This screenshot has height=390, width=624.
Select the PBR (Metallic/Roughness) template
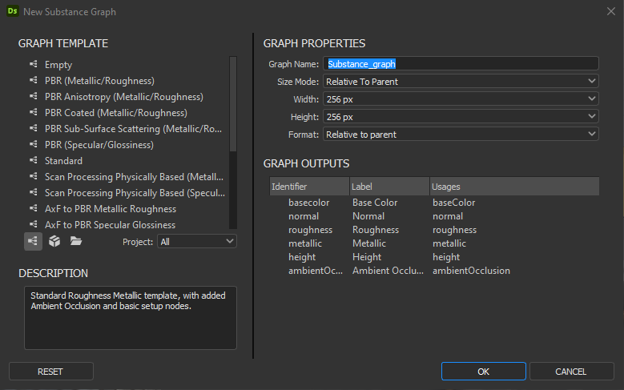99,81
